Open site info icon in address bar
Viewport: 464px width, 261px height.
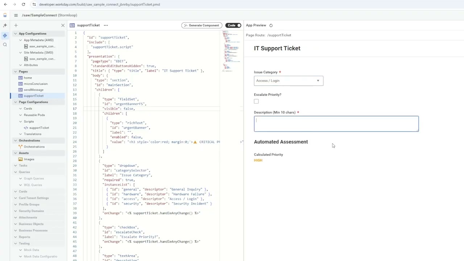pos(34,4)
